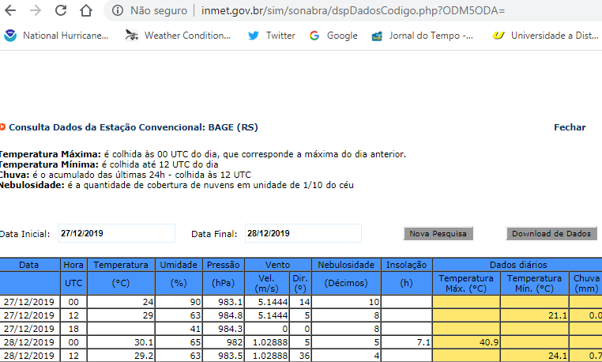The width and height of the screenshot is (602, 362).
Task: Click the National Hurricane... bookmark label
Action: click(x=66, y=36)
